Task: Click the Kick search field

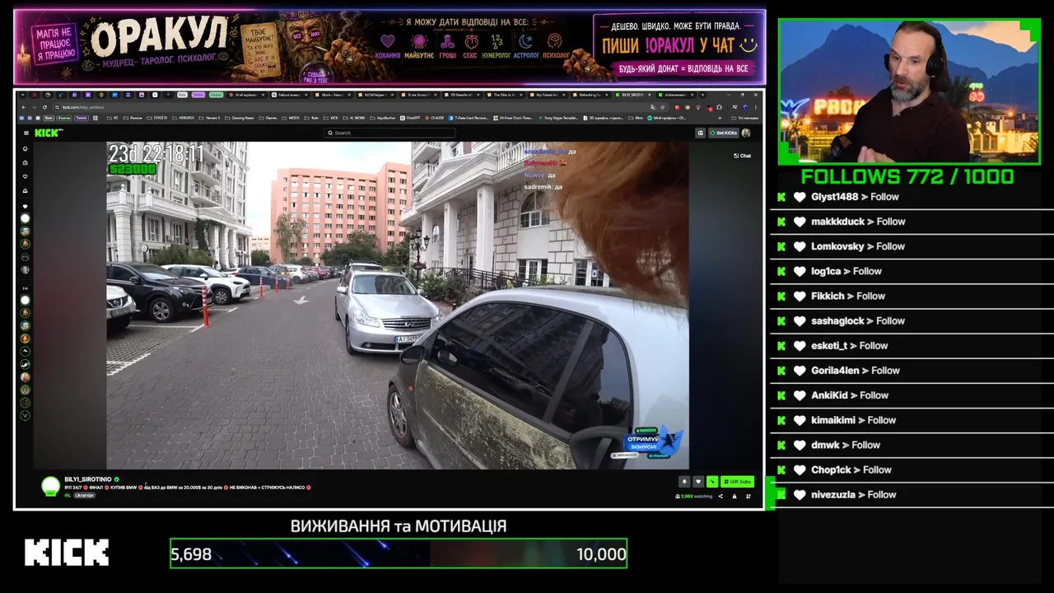Action: (389, 133)
